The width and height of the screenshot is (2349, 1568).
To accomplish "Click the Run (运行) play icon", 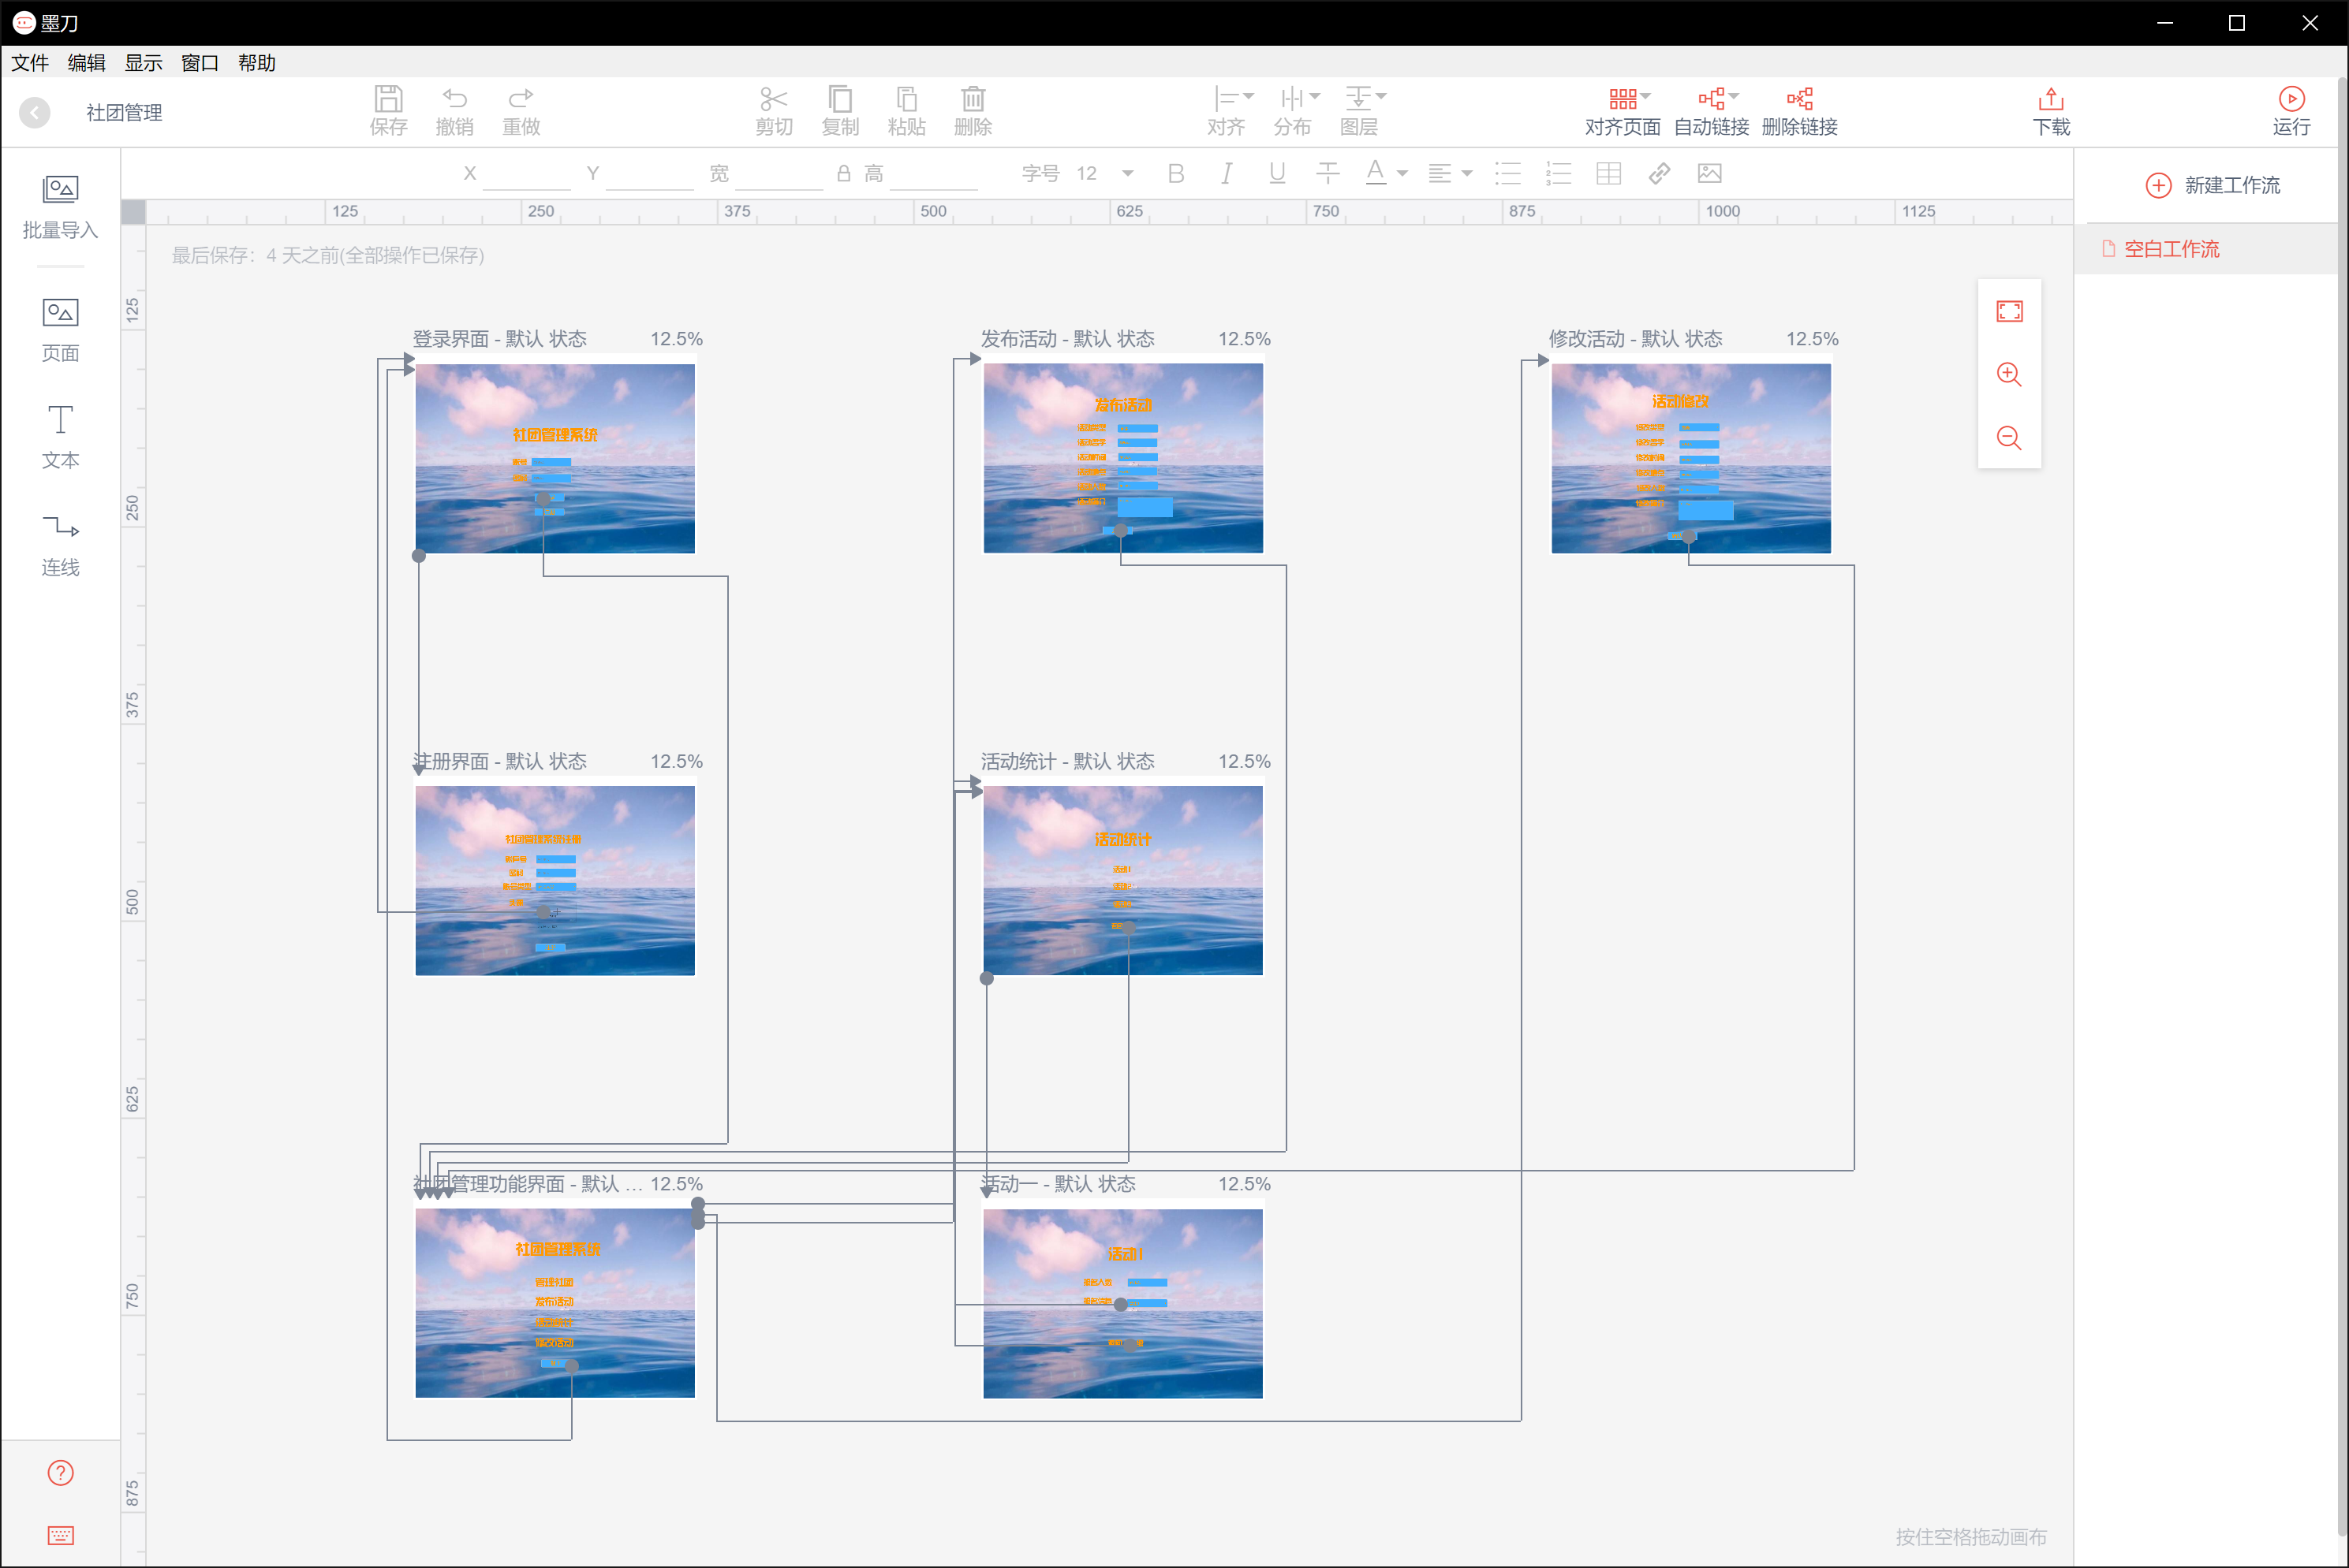I will (x=2291, y=99).
